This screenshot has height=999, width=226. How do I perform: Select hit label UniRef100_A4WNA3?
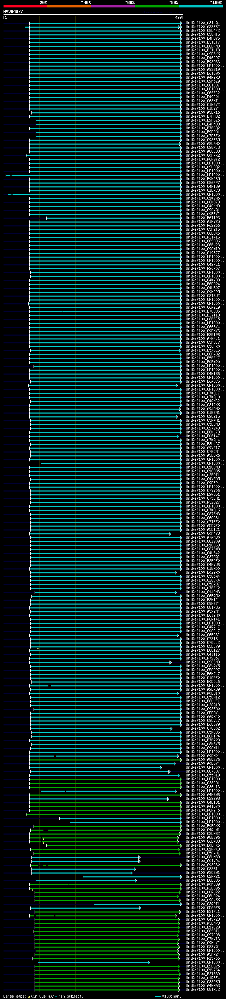tap(202, 986)
